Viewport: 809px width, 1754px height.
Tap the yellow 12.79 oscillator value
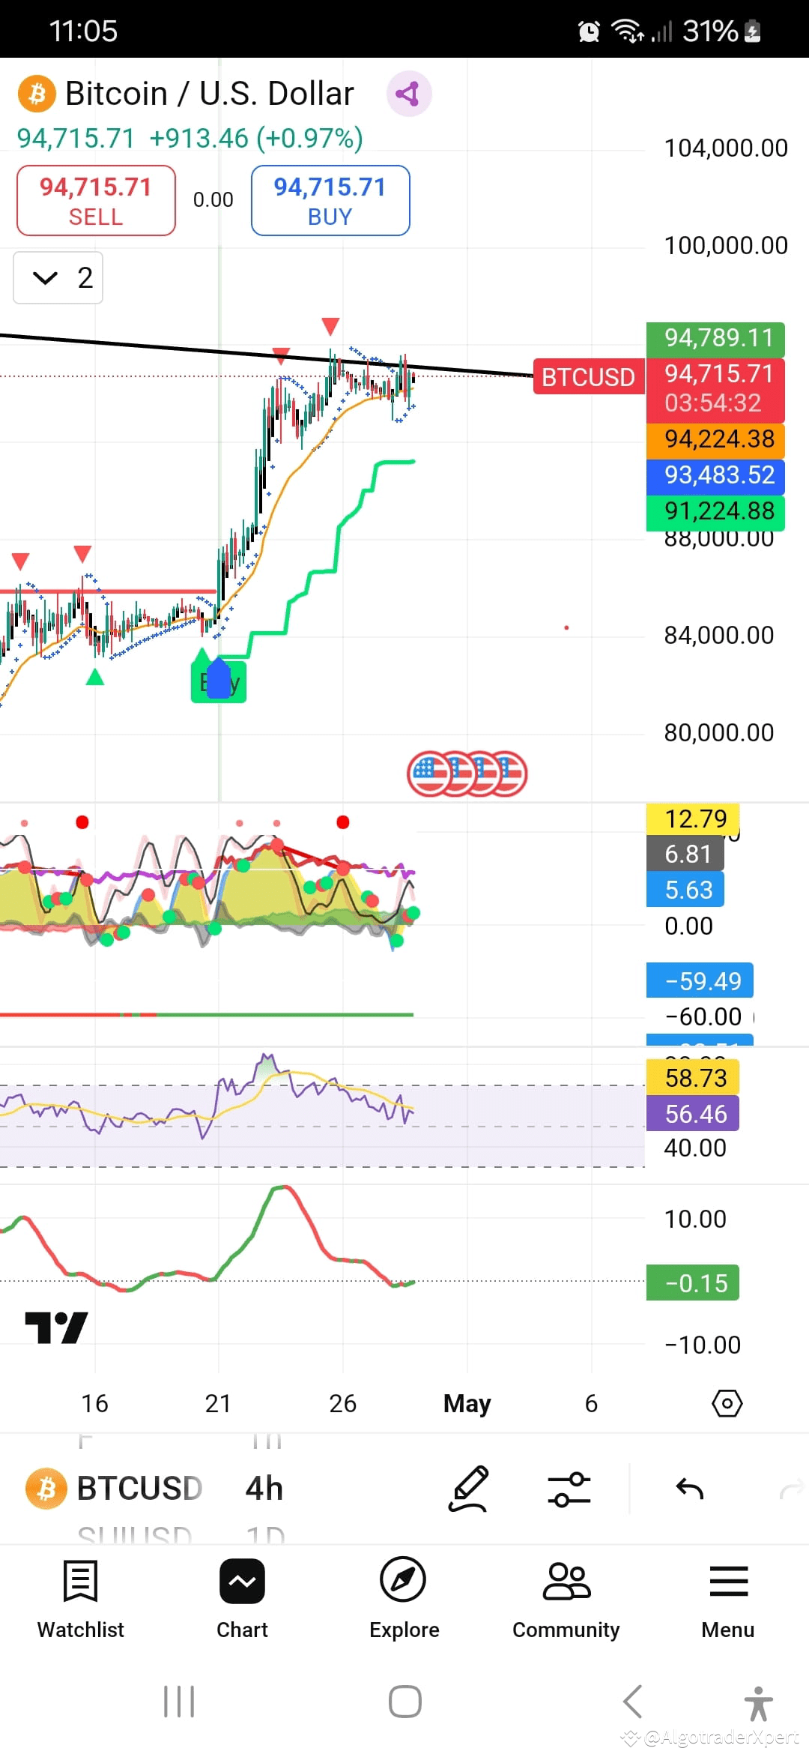[693, 819]
